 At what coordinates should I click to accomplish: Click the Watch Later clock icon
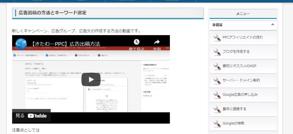137,42
